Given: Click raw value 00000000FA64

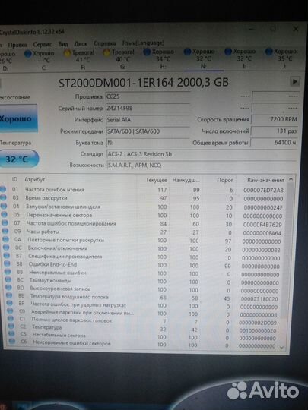Looking at the screenshot, I should 262,233.
